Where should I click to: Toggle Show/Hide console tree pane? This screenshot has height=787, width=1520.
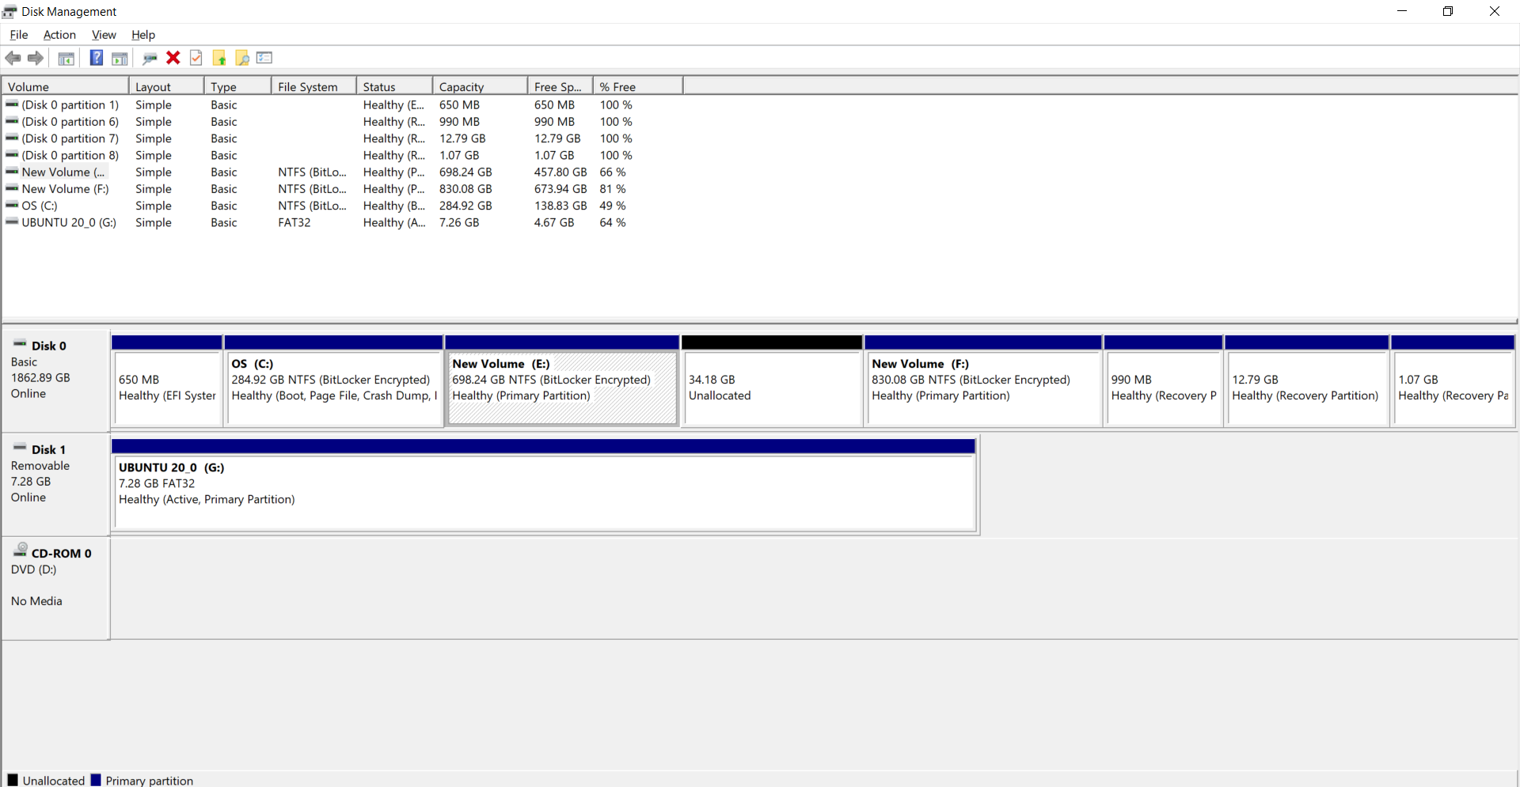(66, 58)
